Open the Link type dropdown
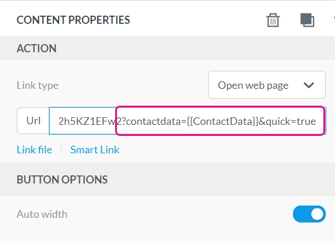335x241 pixels. (x=267, y=85)
